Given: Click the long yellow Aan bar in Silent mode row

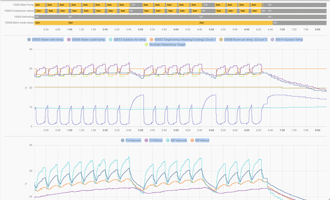Looking at the screenshot, I should (153, 23).
